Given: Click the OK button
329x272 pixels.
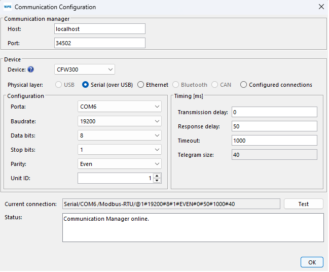Looking at the screenshot, I should click(x=311, y=262).
